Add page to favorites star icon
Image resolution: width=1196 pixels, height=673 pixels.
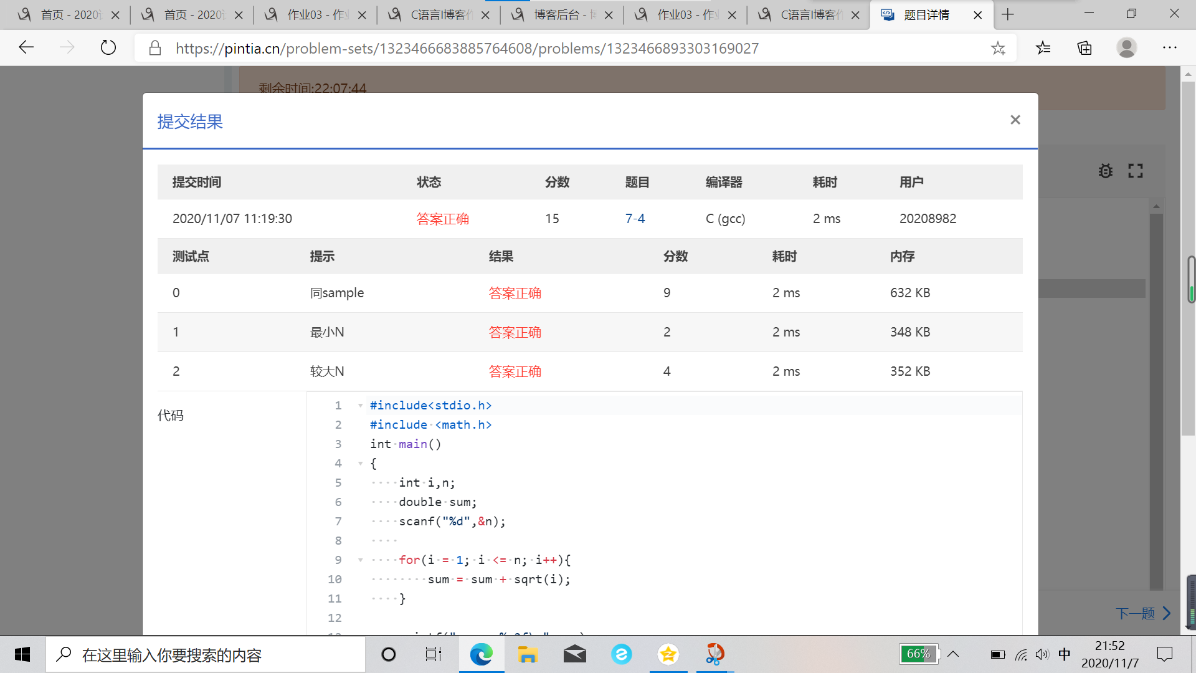998,48
